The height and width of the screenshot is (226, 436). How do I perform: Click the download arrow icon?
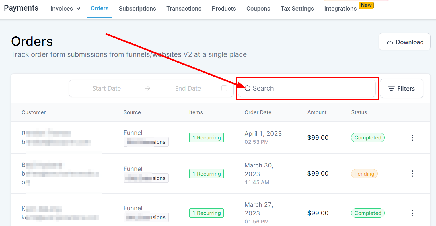(x=390, y=42)
